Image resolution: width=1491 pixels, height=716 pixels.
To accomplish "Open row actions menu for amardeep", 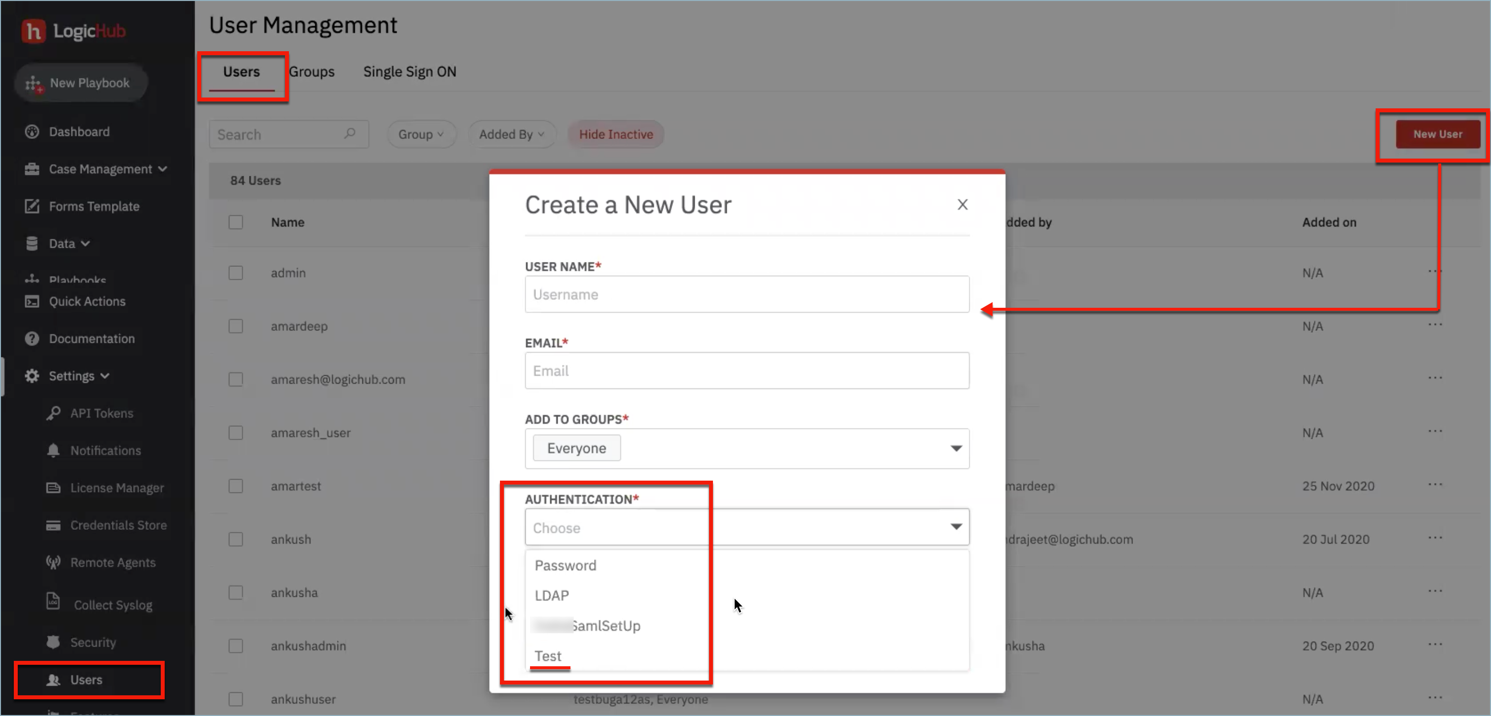I will pyautogui.click(x=1435, y=324).
